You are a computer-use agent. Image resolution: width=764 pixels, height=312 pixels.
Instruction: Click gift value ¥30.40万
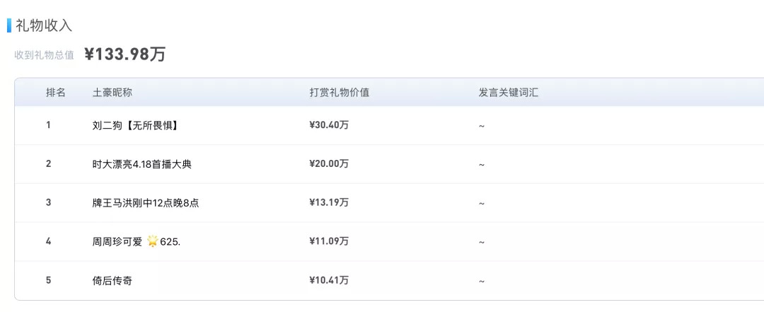[x=329, y=125]
